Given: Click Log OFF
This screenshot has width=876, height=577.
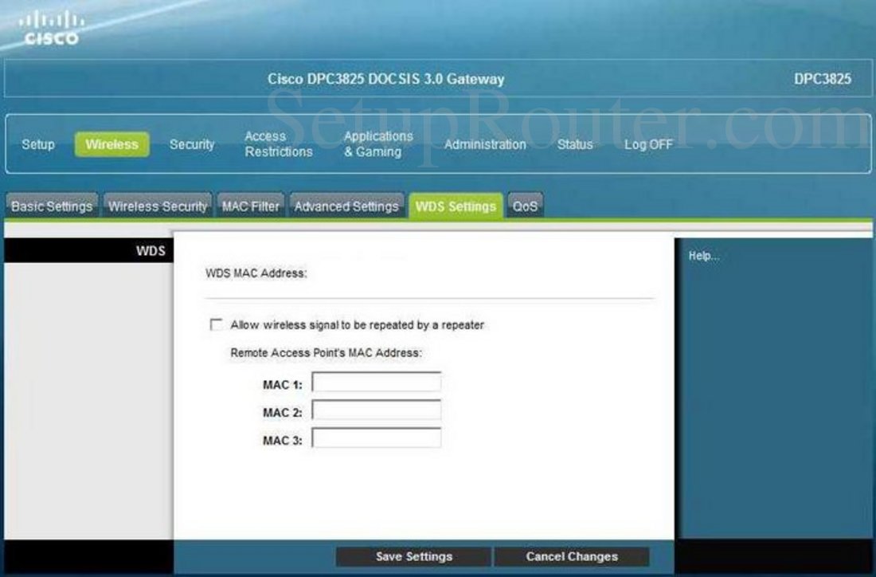Looking at the screenshot, I should [648, 144].
